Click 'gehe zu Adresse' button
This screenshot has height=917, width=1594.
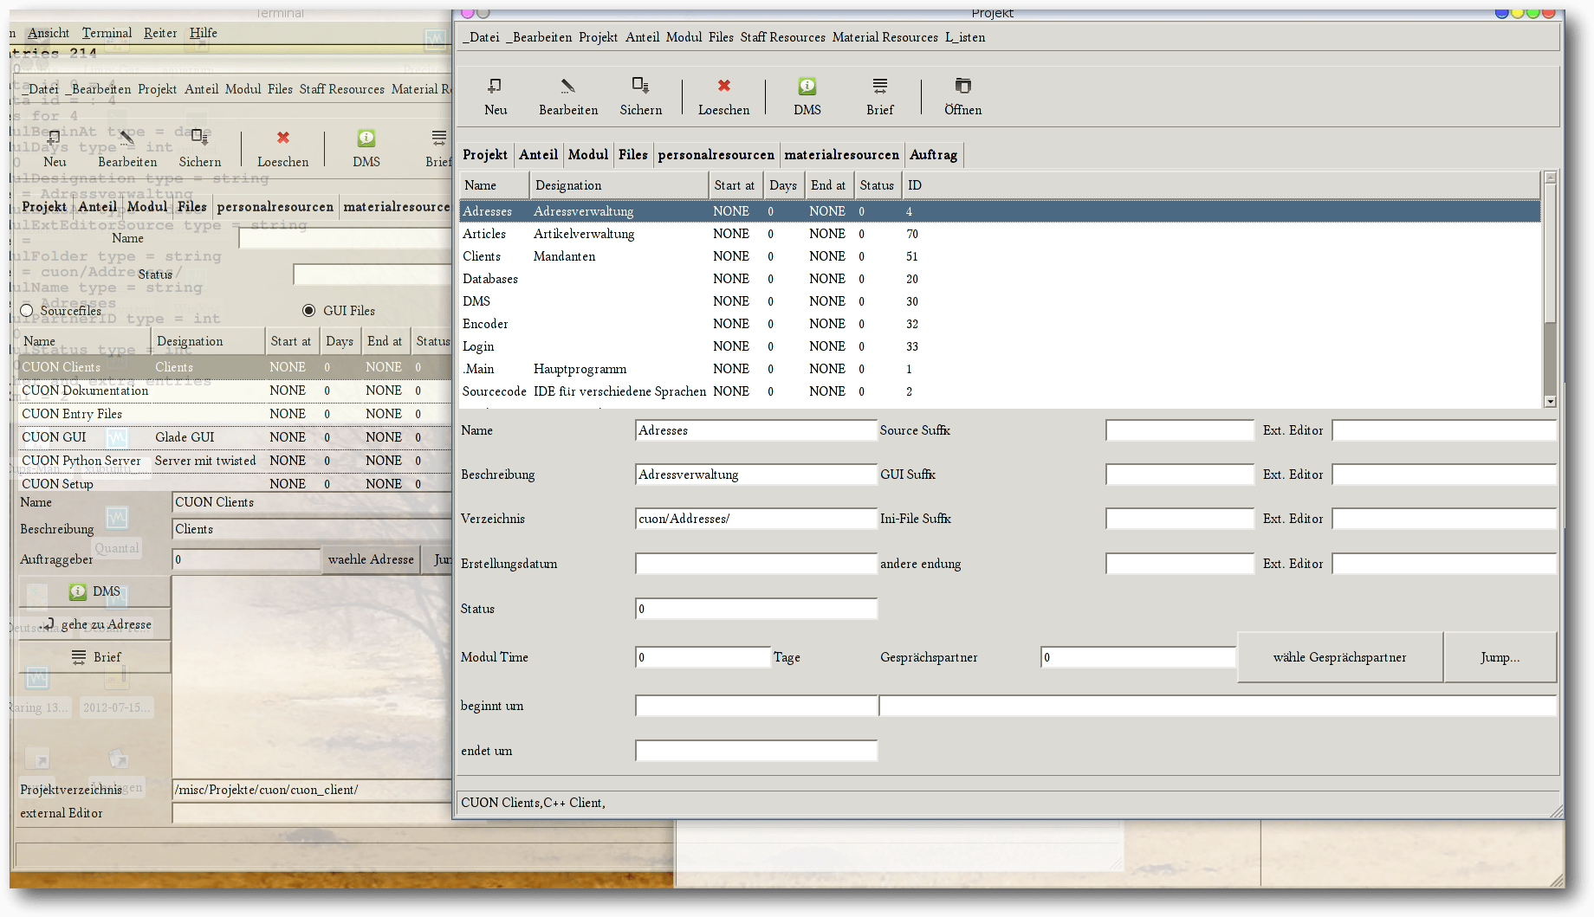94,624
